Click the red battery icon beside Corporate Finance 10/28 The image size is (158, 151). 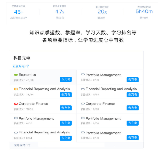click(16, 104)
